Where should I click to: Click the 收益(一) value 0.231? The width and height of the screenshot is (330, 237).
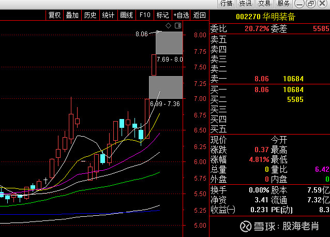260,210
